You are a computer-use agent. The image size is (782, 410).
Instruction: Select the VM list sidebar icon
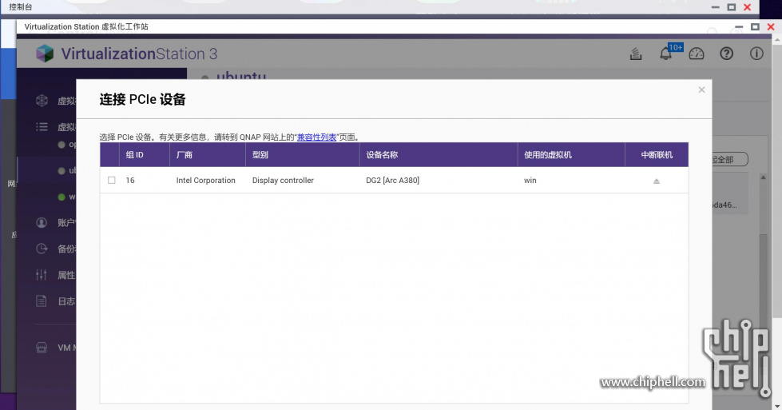[x=42, y=127]
